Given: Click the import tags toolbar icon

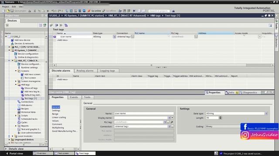Looking at the screenshot, I should click(x=61, y=25).
